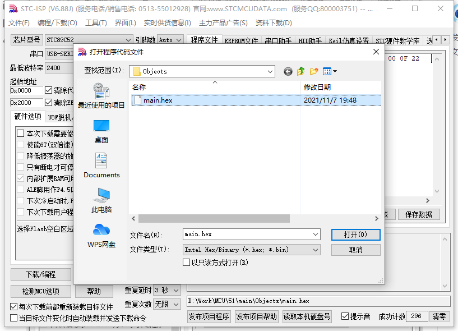Click the up one level folder icon
The height and width of the screenshot is (331, 458).
pyautogui.click(x=300, y=71)
